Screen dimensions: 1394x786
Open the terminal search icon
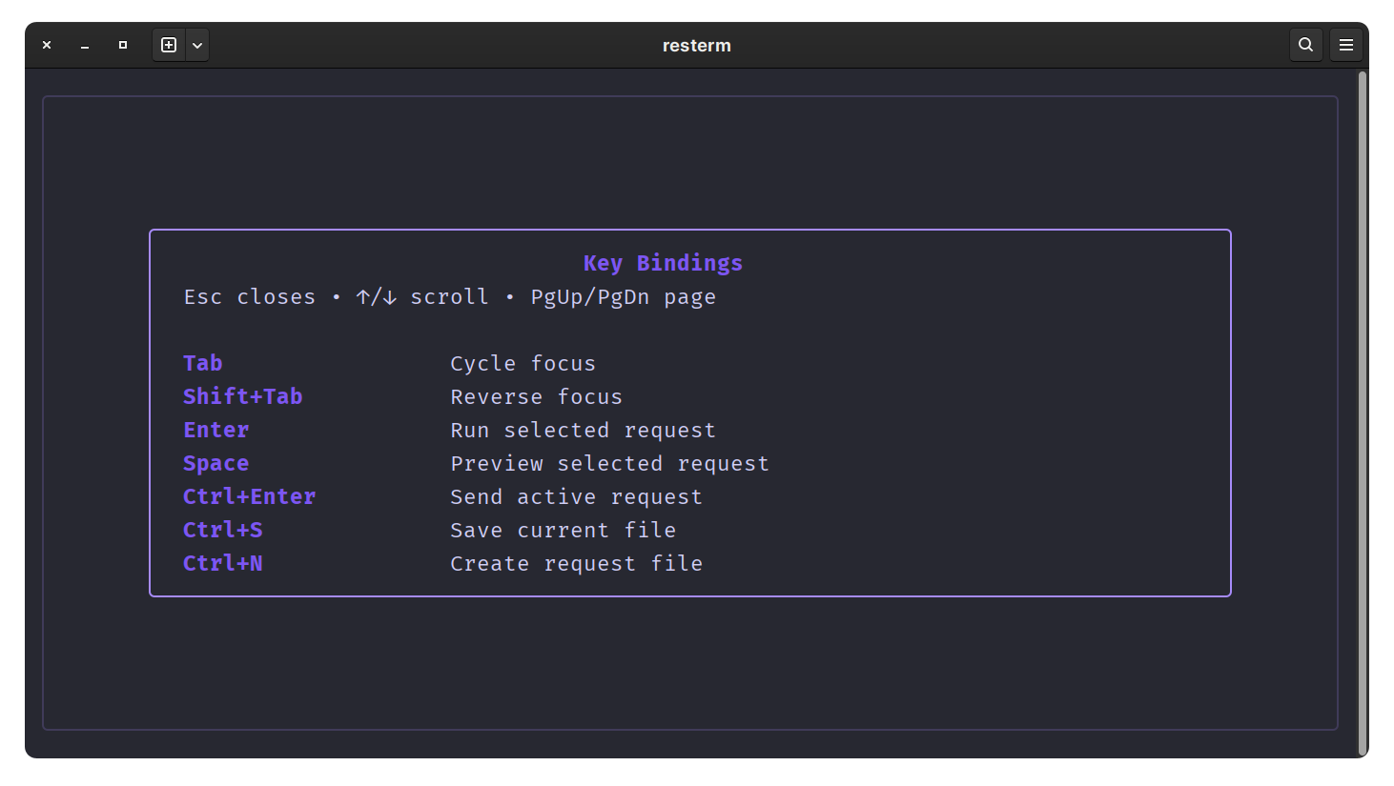(1305, 45)
